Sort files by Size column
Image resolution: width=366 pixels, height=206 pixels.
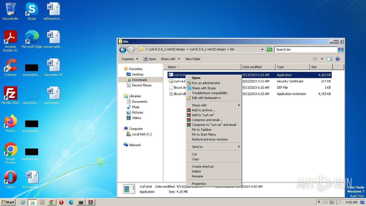(321, 67)
